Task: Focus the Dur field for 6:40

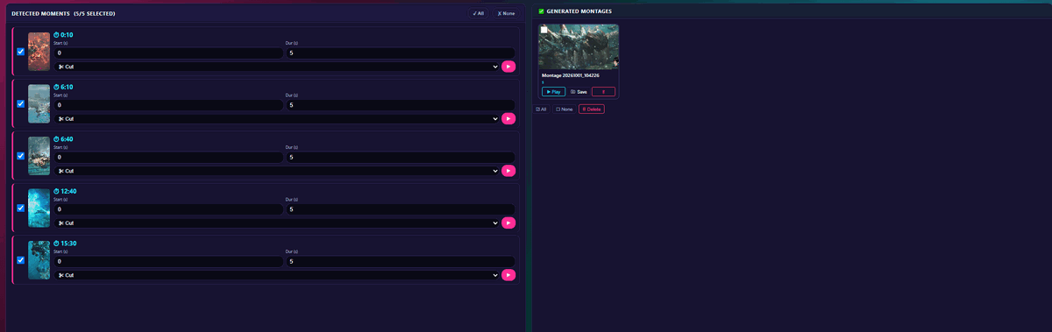Action: pos(401,158)
